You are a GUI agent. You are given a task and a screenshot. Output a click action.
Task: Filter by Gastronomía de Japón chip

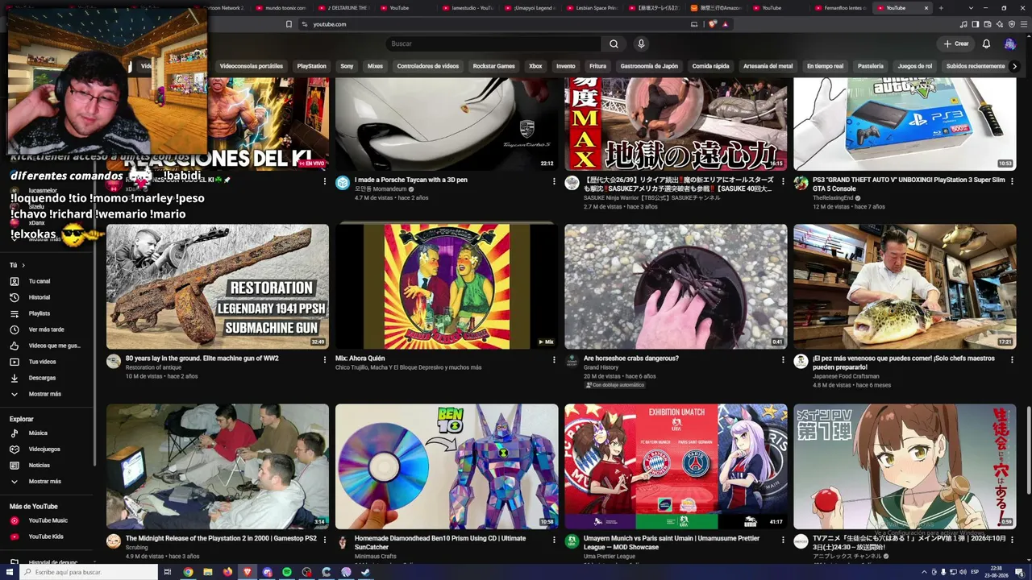(x=649, y=66)
